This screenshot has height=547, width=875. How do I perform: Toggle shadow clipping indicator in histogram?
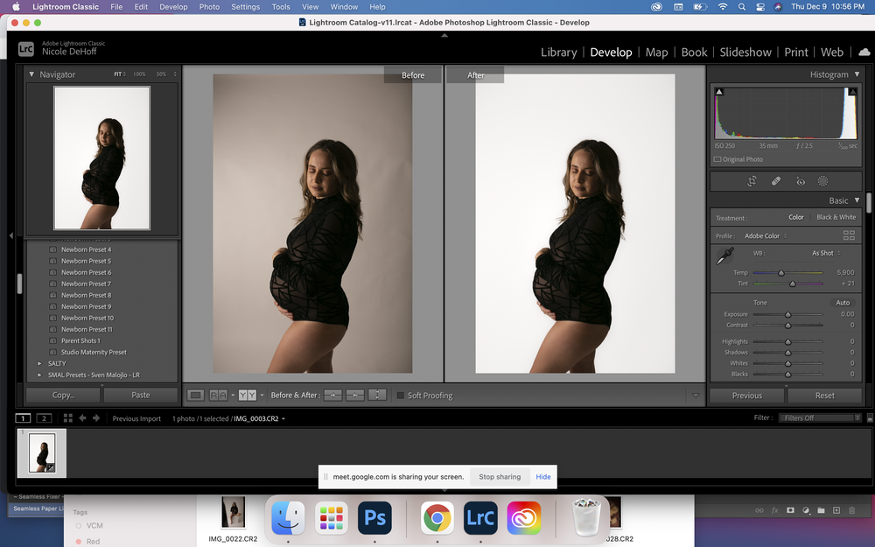719,92
